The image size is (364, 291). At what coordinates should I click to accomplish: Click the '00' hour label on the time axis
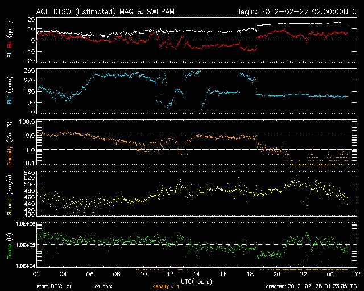(330, 274)
